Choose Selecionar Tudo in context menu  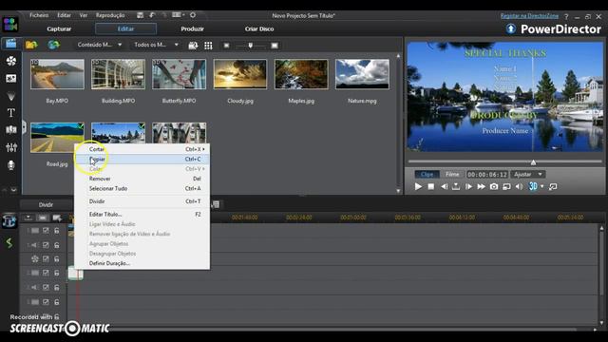tap(142, 188)
